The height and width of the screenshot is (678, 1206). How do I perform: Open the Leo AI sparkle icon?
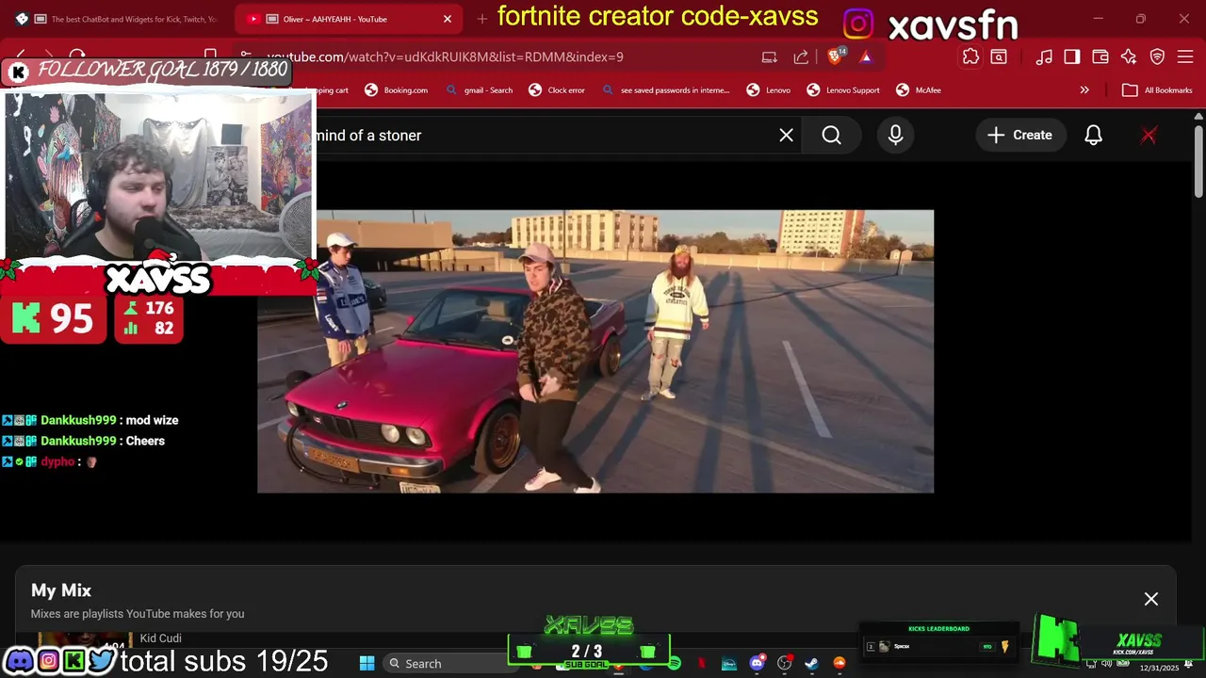click(1129, 56)
